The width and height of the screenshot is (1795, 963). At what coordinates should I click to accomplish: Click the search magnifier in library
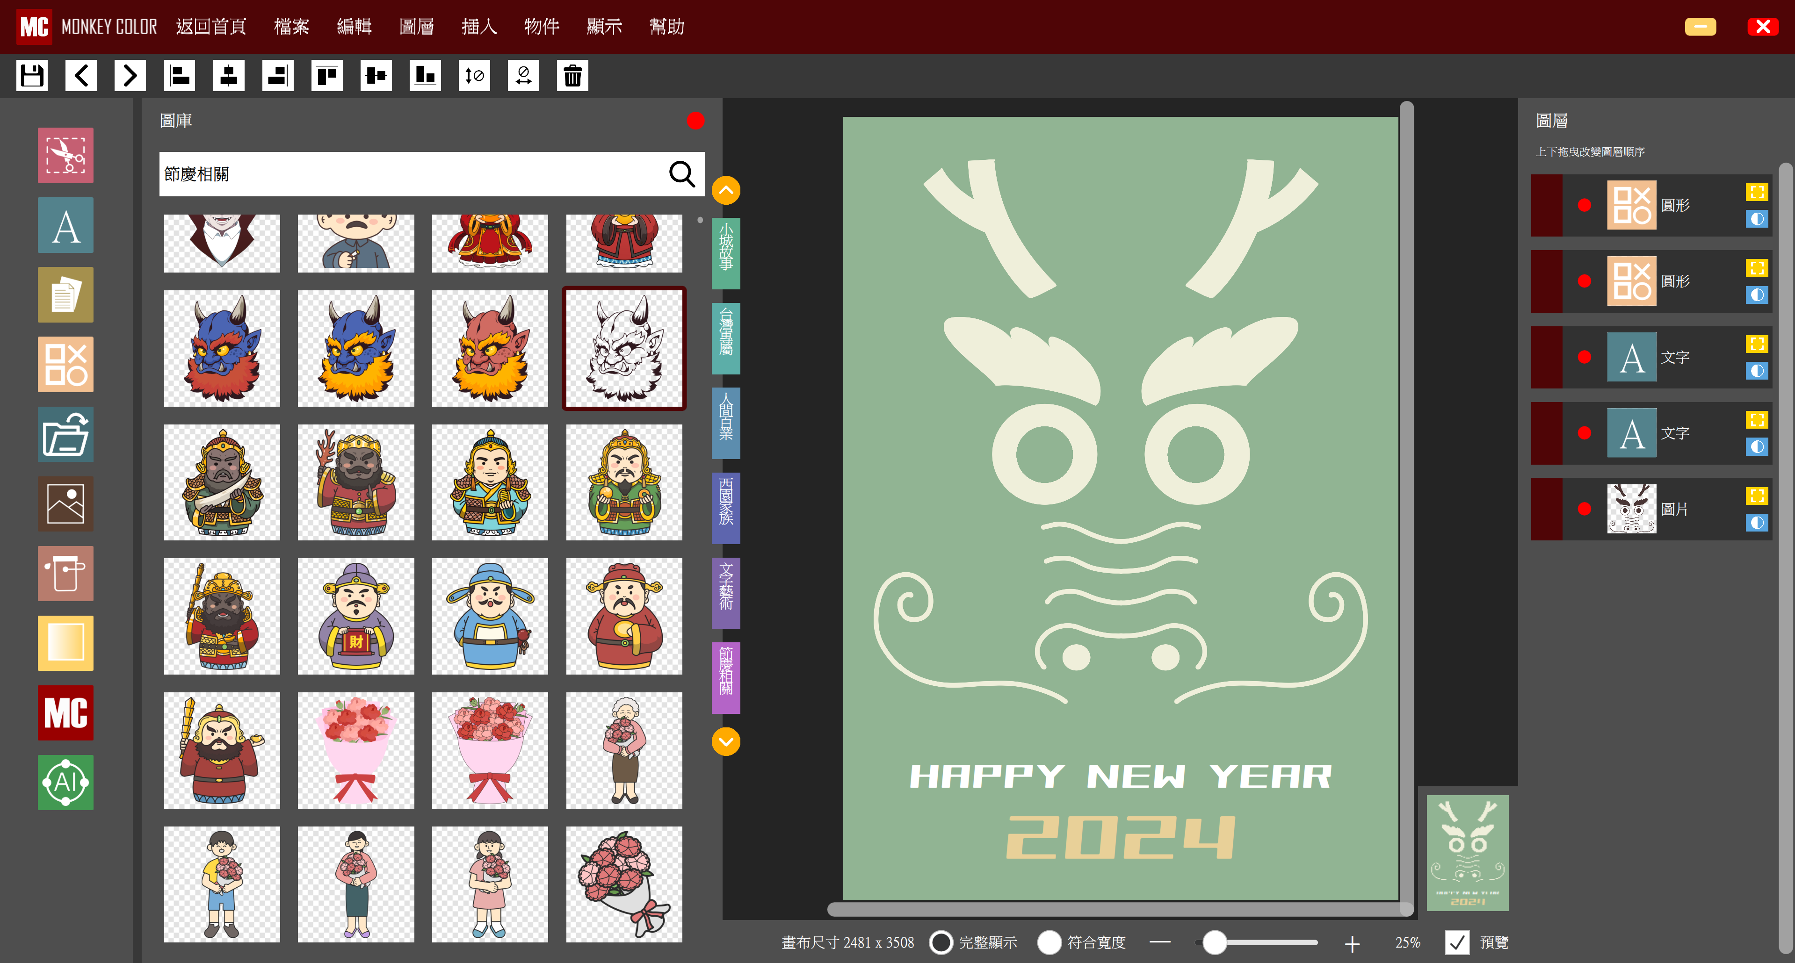(x=681, y=174)
